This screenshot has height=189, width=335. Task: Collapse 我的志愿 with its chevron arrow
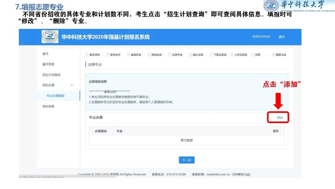click(x=72, y=85)
